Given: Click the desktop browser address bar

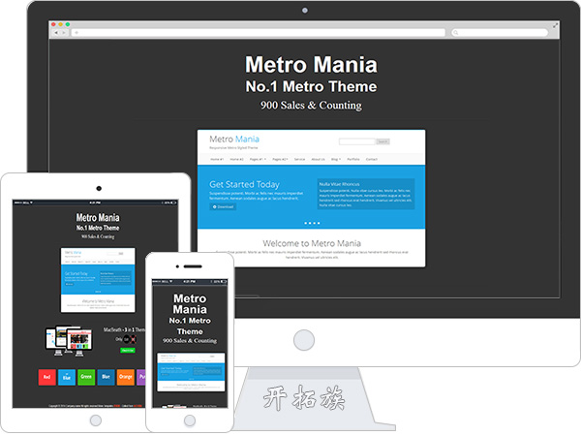Looking at the screenshot, I should pos(259,33).
